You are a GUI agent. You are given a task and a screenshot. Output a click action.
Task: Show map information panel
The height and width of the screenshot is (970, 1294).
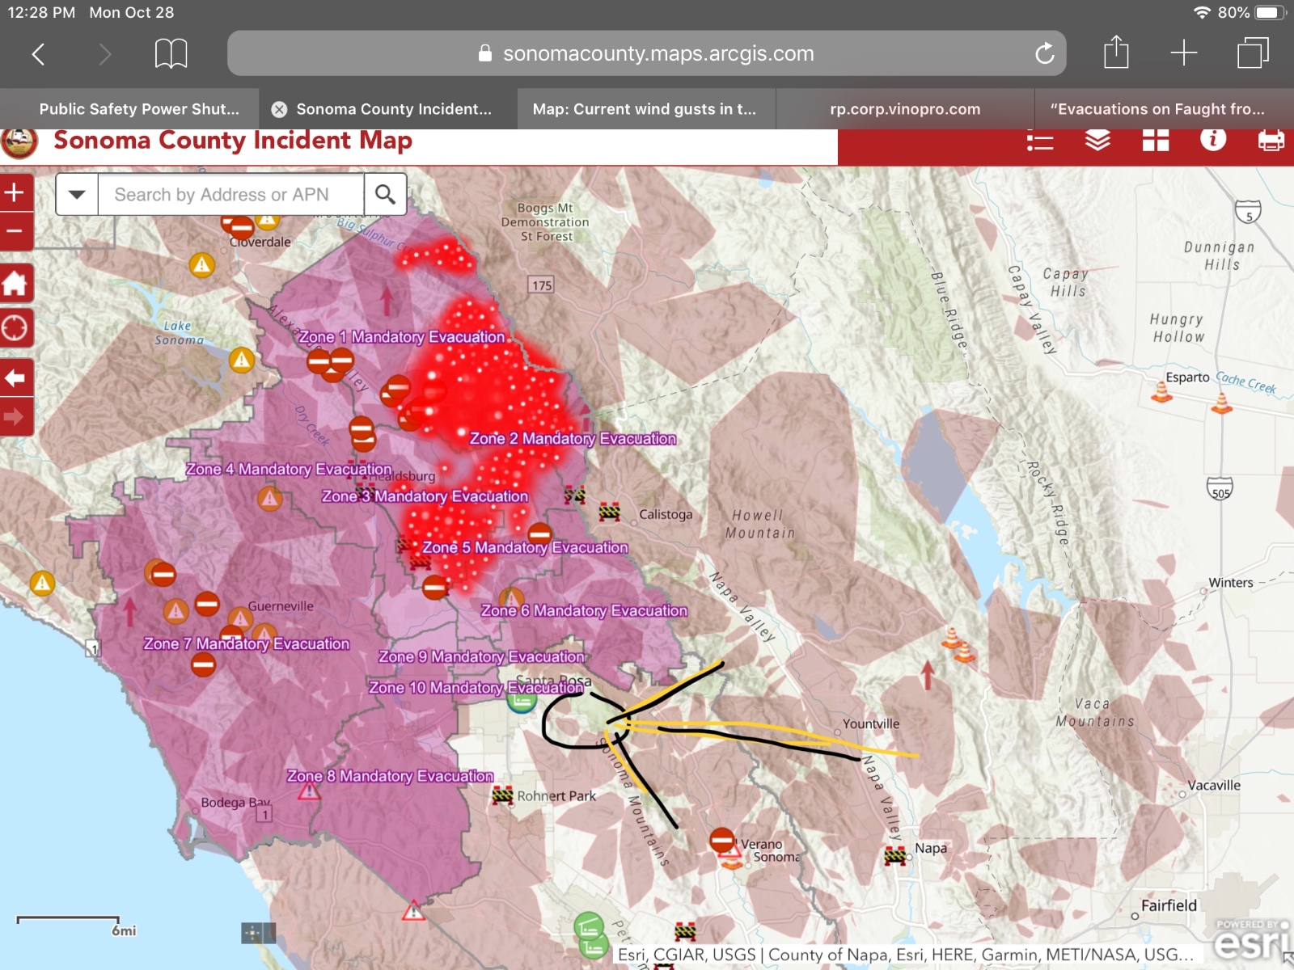pyautogui.click(x=1212, y=140)
